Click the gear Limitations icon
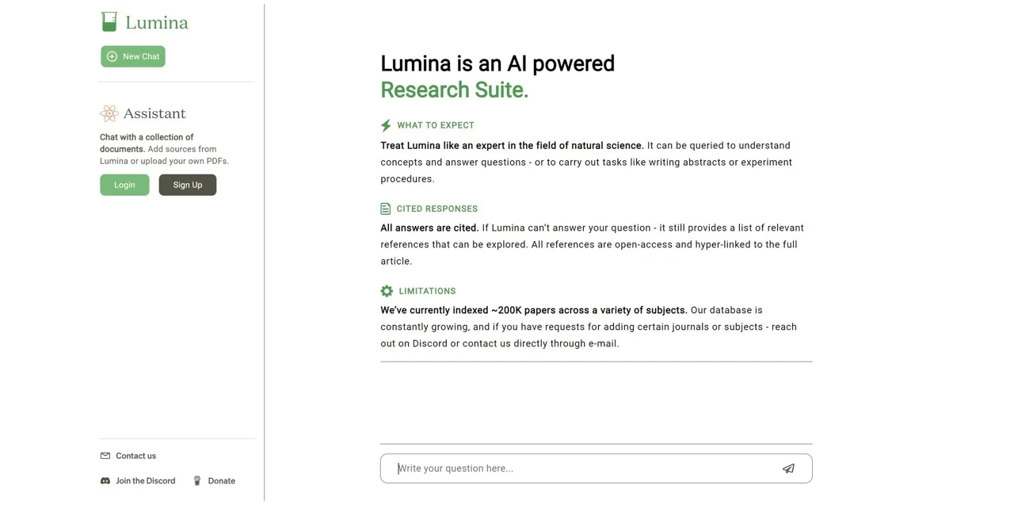The height and width of the screenshot is (505, 1014). (x=387, y=291)
